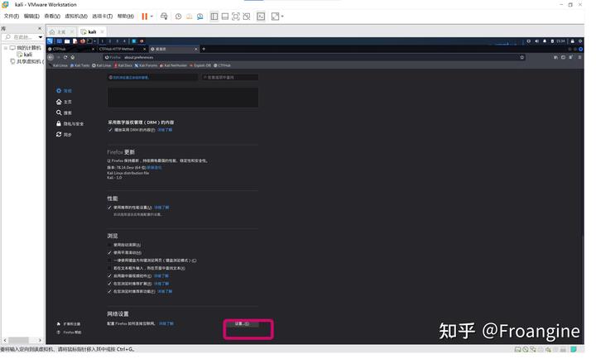Open the Firefox hamburger menu
This screenshot has height=359, width=596.
pyautogui.click(x=579, y=57)
